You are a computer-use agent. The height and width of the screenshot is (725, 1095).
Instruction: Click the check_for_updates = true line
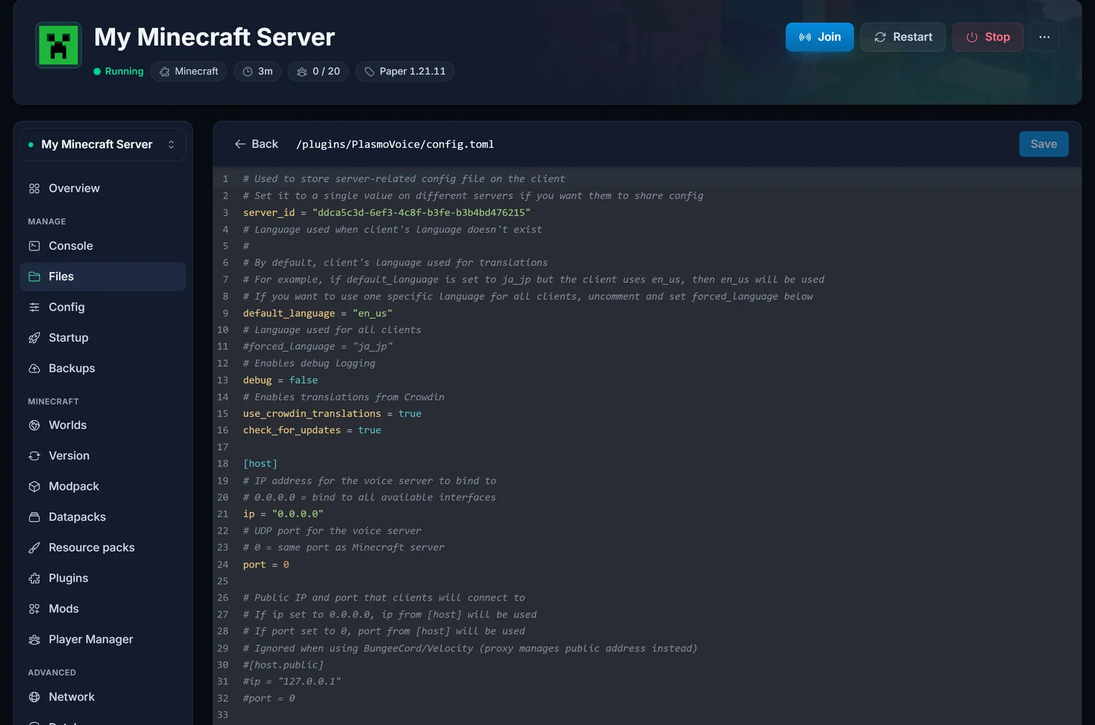click(x=312, y=430)
